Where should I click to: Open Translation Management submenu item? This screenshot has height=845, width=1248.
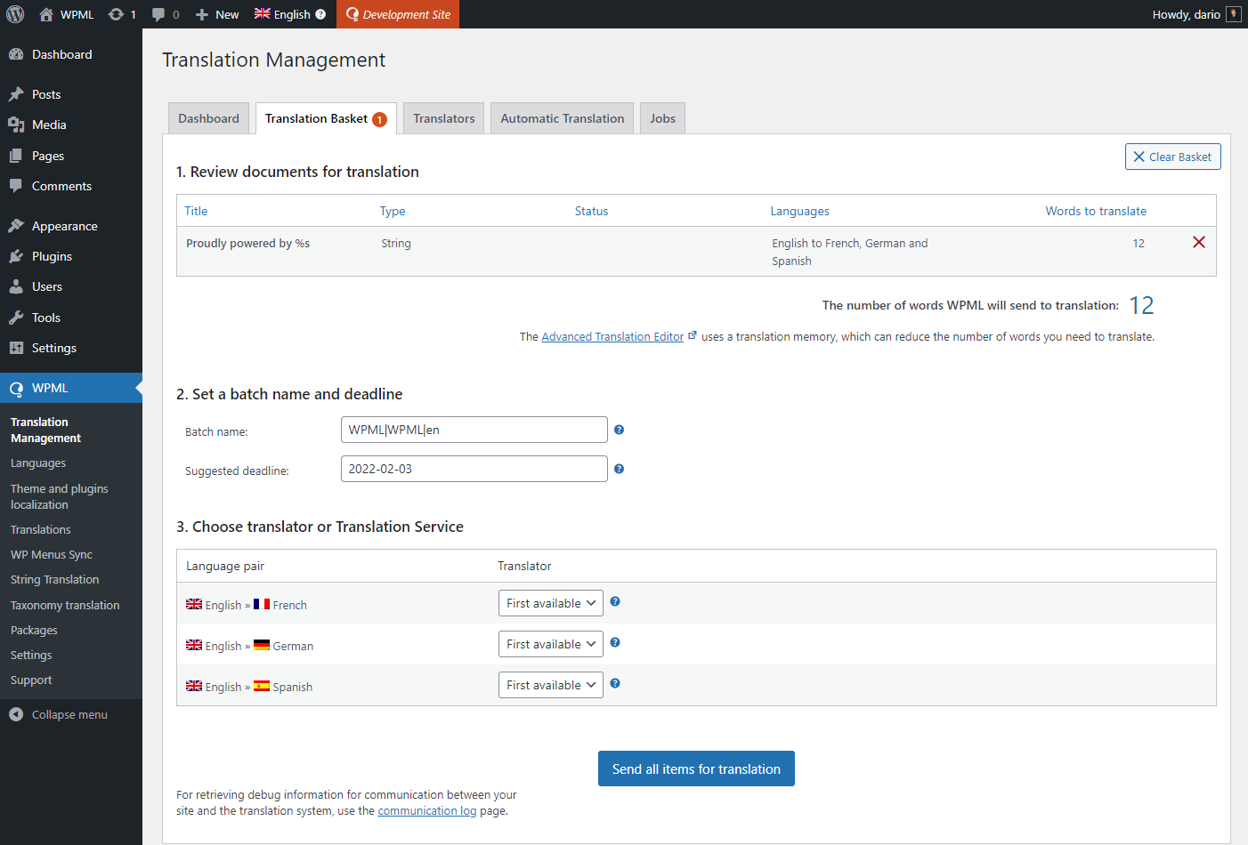[x=45, y=430]
